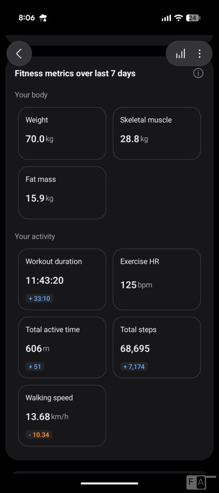The height and width of the screenshot is (493, 219).
Task: Tap the home indicator bar at bottom
Action: point(109,483)
